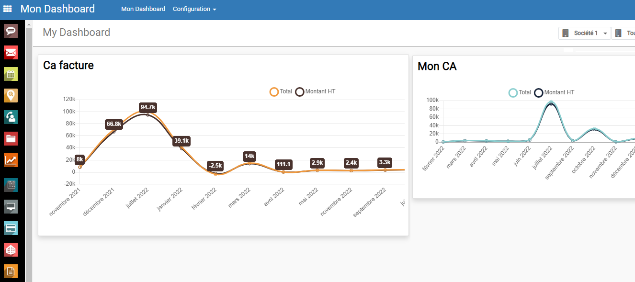Open the orange chart dashboard app icon
Screen dimensions: 635x282
pyautogui.click(x=11, y=160)
